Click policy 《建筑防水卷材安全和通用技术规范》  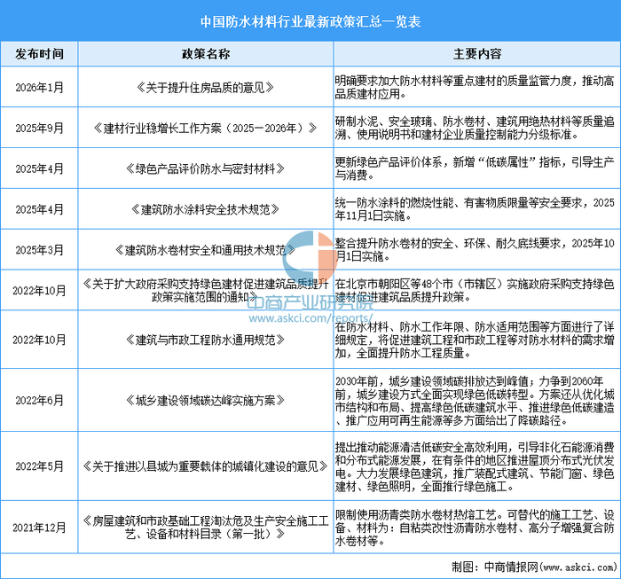(206, 250)
